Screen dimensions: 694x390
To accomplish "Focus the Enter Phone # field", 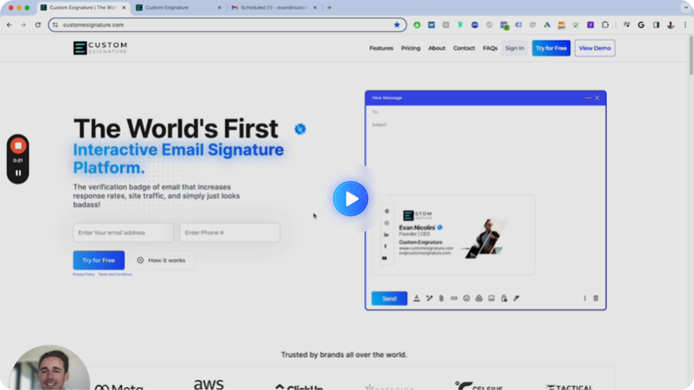I will [230, 233].
